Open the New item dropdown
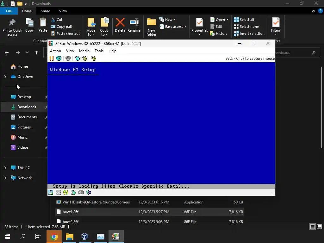Image resolution: width=324 pixels, height=243 pixels. pyautogui.click(x=167, y=20)
